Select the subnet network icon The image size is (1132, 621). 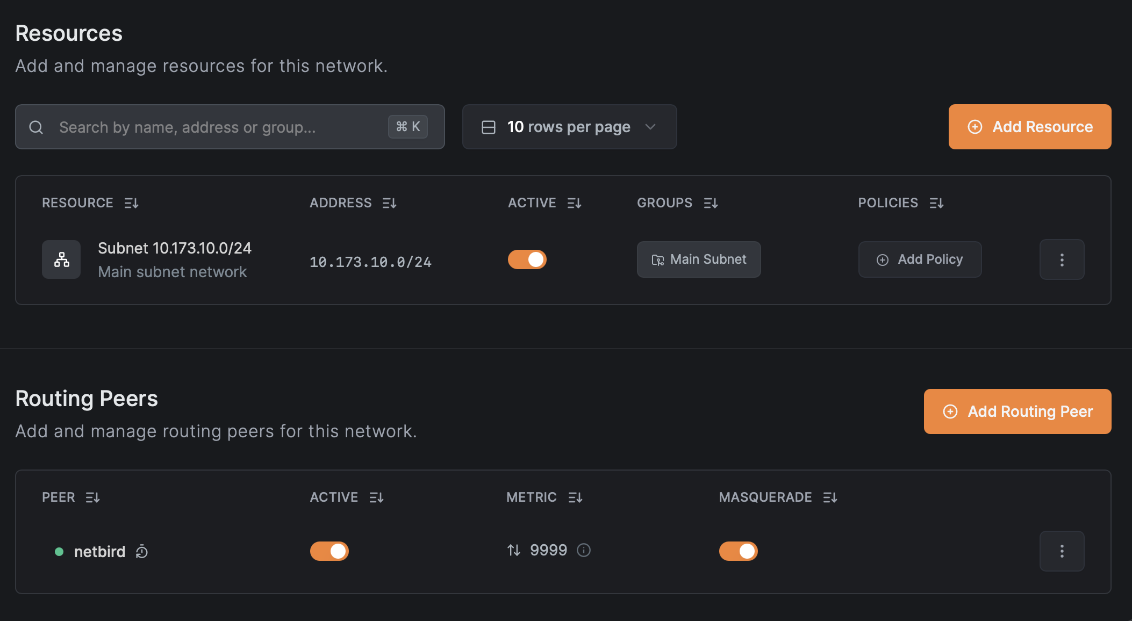tap(61, 259)
